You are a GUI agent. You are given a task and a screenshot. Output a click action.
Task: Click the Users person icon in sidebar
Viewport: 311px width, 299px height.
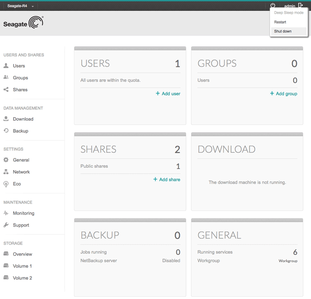point(6,66)
